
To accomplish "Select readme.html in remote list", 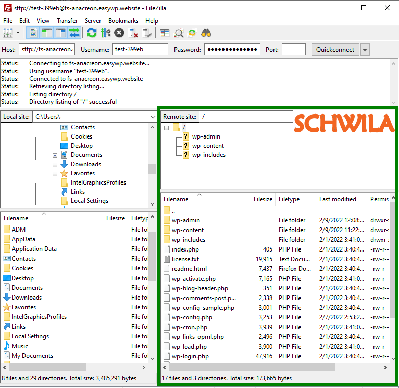I will [189, 269].
